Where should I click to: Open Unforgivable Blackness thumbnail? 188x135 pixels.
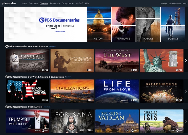[72, 61]
